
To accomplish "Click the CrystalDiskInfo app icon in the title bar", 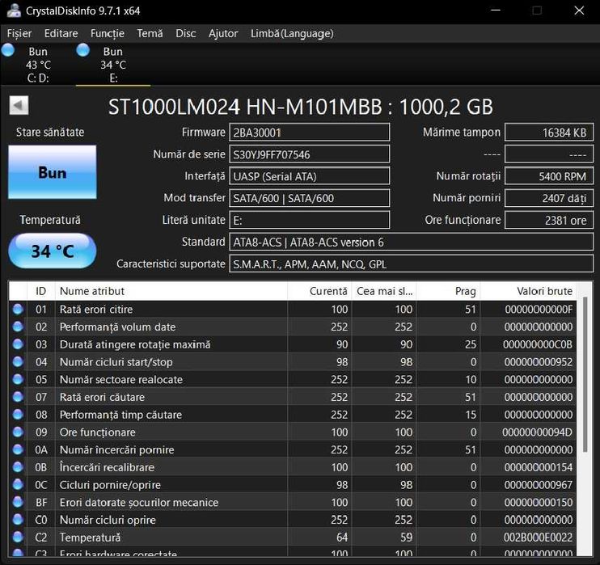I will click(14, 11).
